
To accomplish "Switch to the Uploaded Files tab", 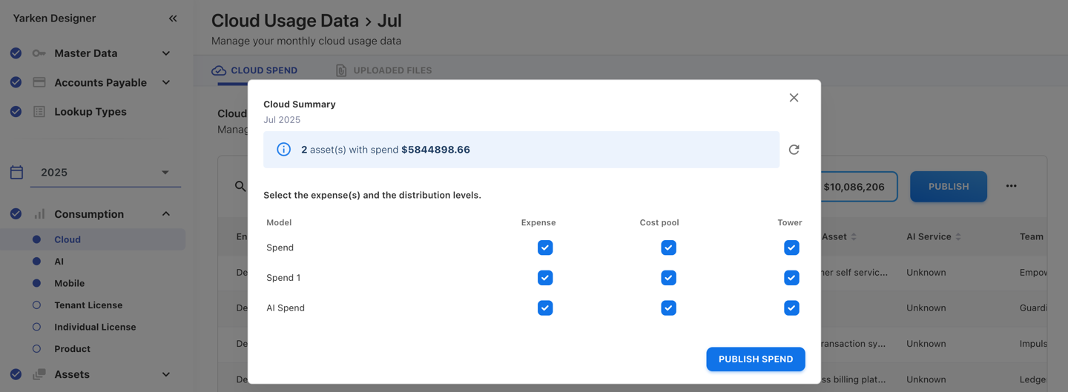I will click(x=383, y=70).
